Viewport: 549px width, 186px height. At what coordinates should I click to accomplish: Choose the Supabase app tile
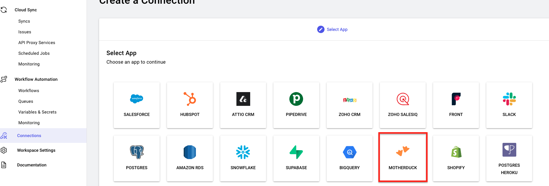tap(296, 158)
